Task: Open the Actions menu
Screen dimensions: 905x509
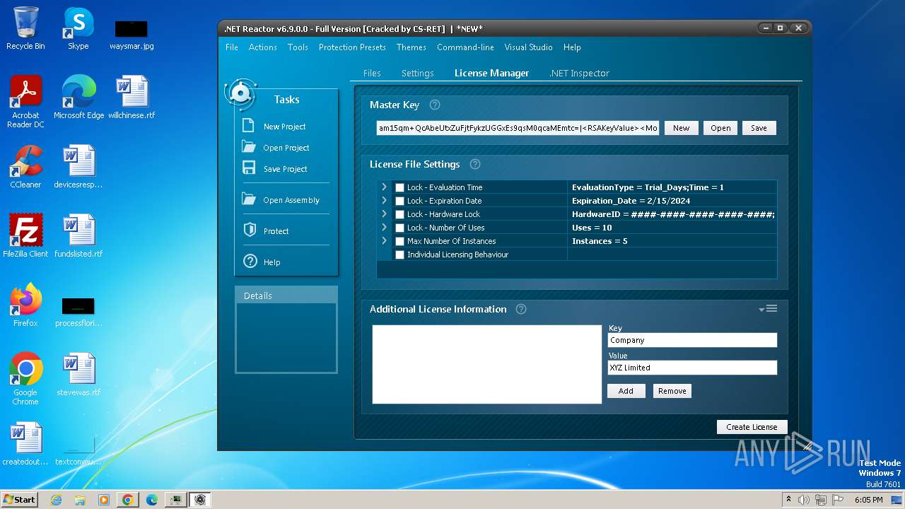Action: coord(263,47)
